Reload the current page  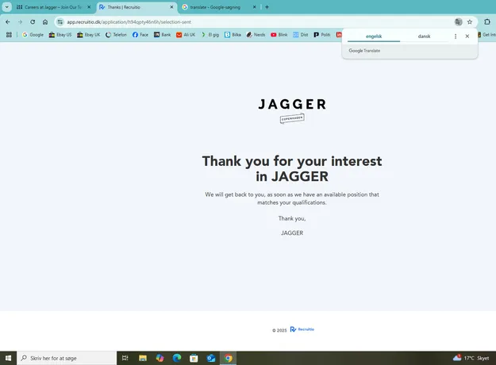tap(33, 22)
